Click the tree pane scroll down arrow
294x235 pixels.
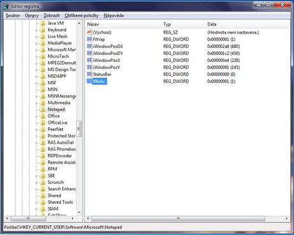click(79, 212)
